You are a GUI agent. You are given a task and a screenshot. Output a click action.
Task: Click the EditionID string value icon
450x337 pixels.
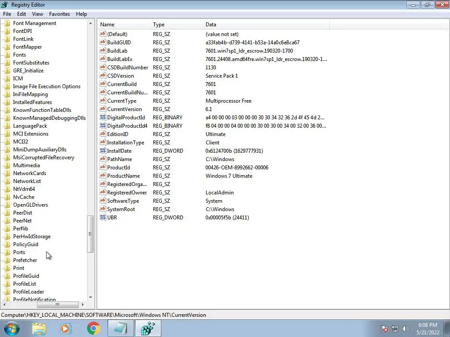click(103, 134)
